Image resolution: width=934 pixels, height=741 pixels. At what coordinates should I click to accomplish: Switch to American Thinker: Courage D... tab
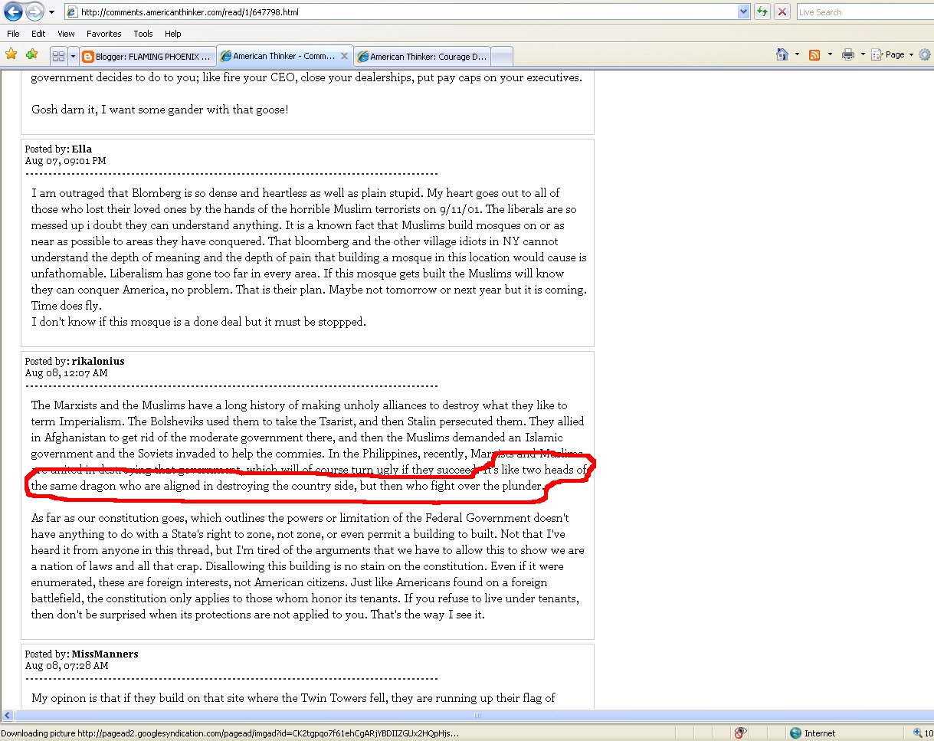pos(421,56)
